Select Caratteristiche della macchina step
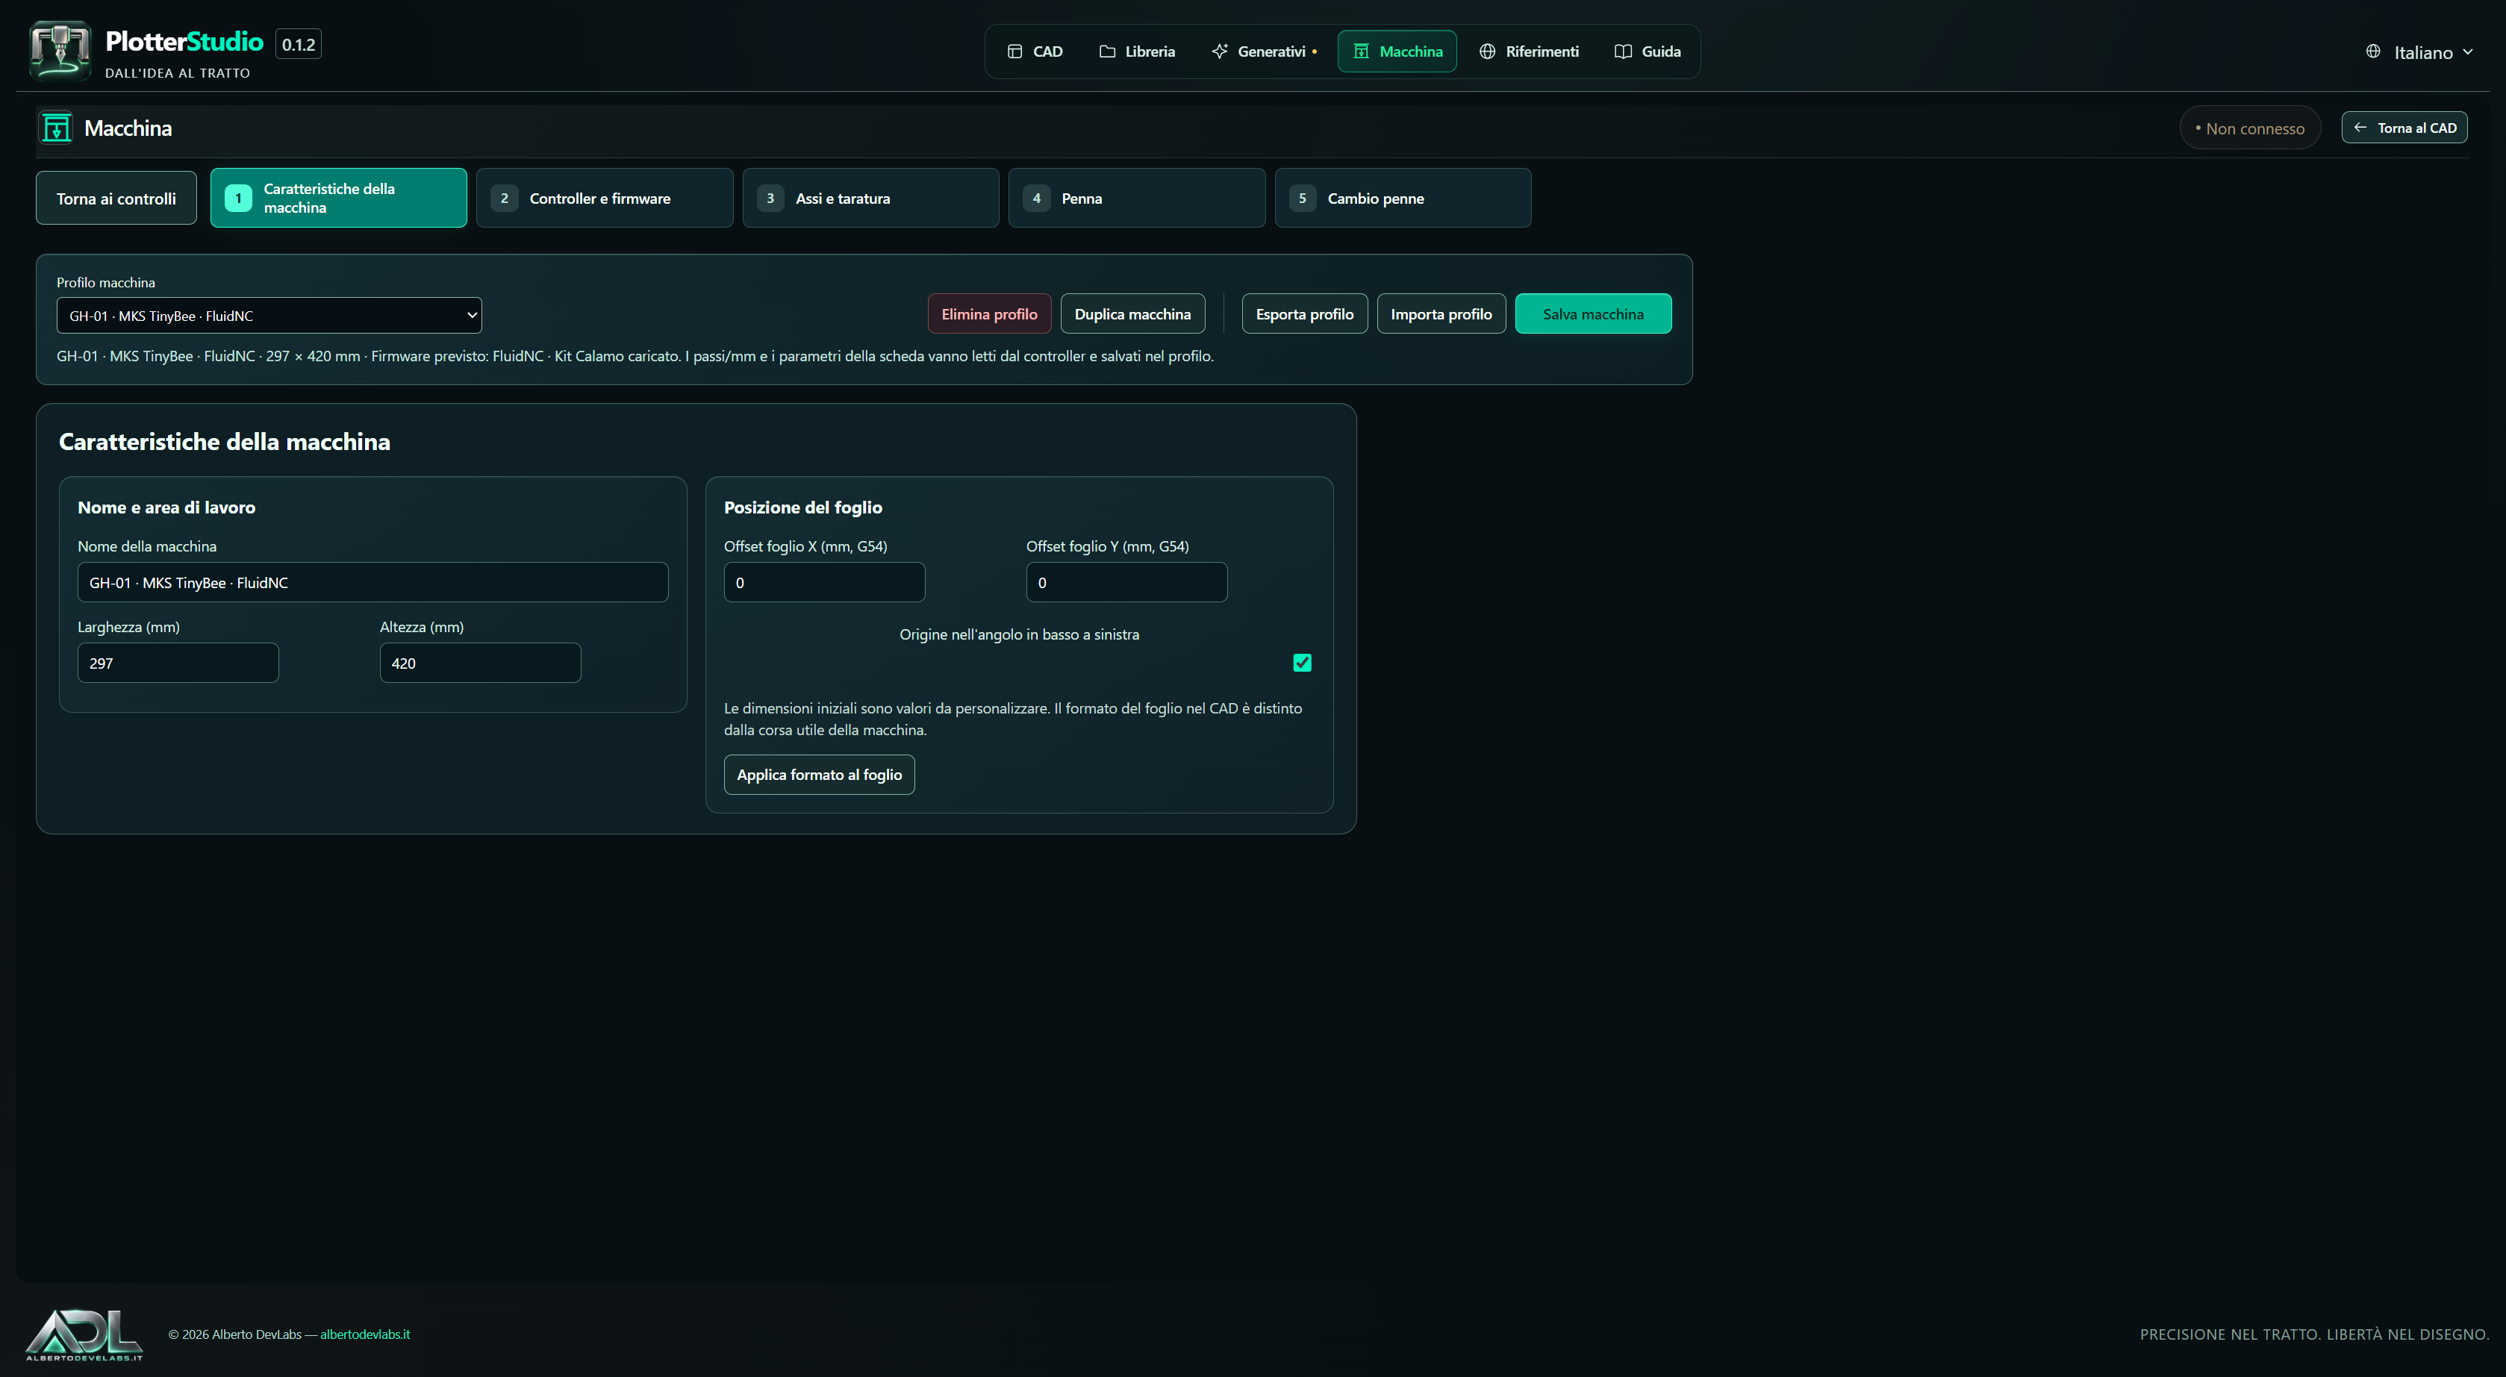 pos(339,199)
